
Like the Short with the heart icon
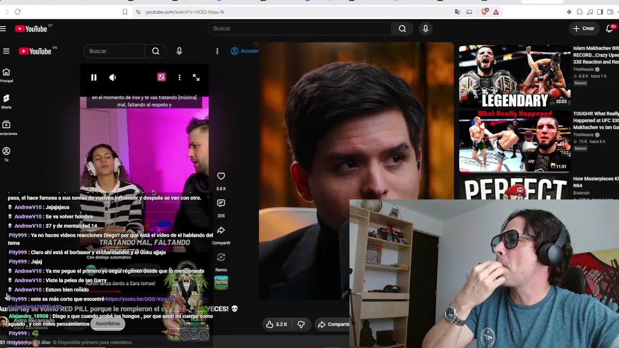(221, 176)
